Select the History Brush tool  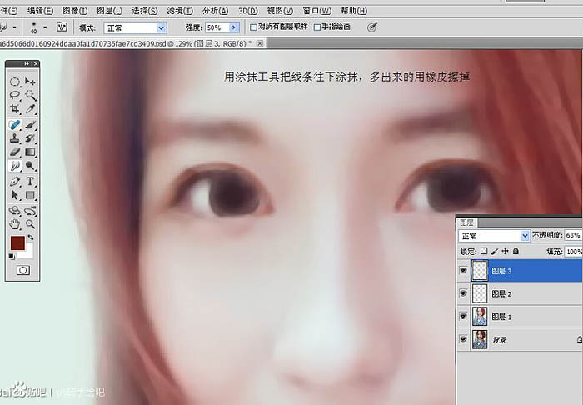pos(30,138)
